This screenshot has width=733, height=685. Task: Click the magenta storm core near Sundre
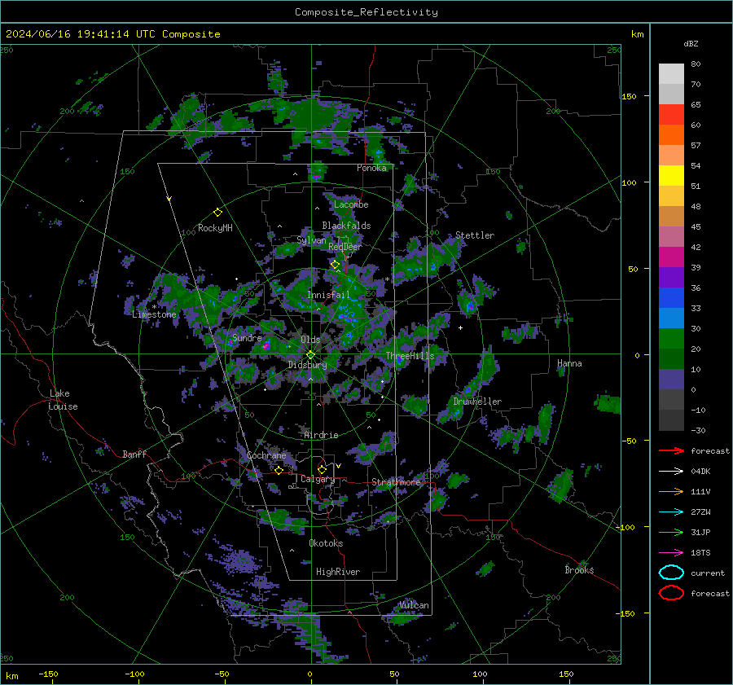pos(266,346)
